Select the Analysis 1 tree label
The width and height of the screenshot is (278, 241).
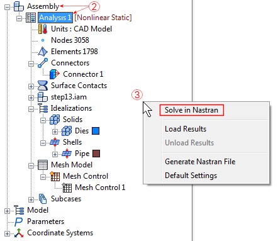click(55, 18)
